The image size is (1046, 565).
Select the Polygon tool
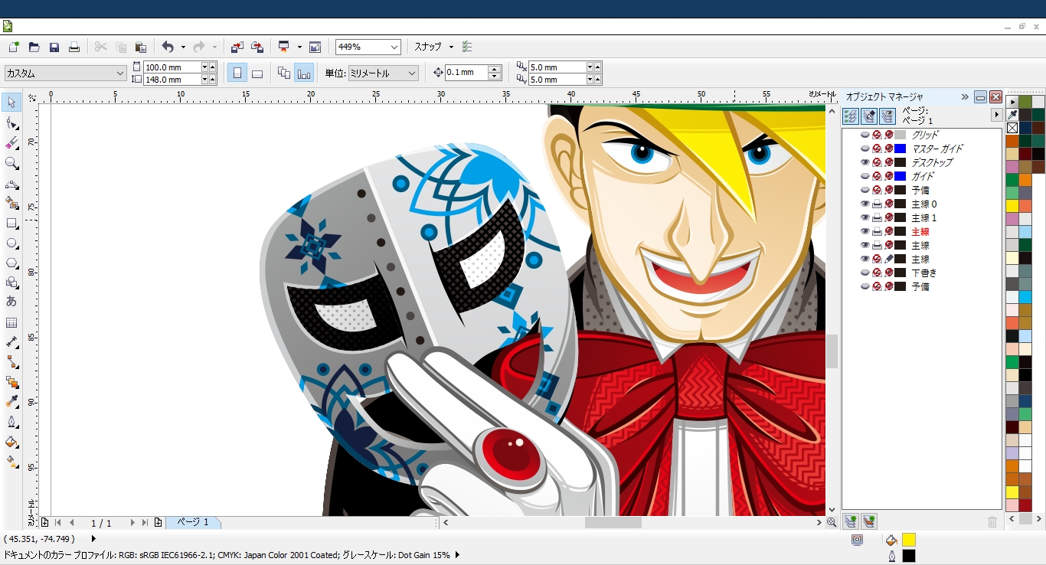[x=11, y=263]
